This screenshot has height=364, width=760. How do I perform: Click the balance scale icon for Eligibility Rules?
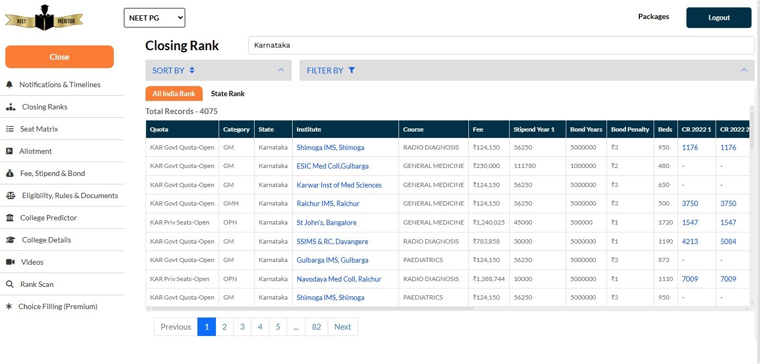coord(11,195)
